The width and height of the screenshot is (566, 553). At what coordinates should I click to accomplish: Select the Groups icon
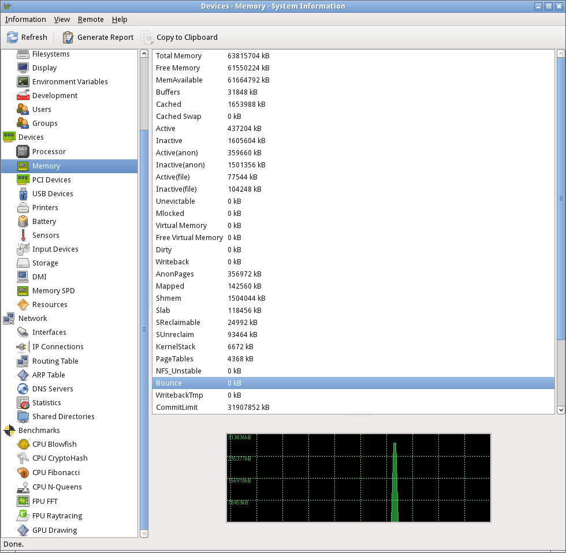[23, 123]
